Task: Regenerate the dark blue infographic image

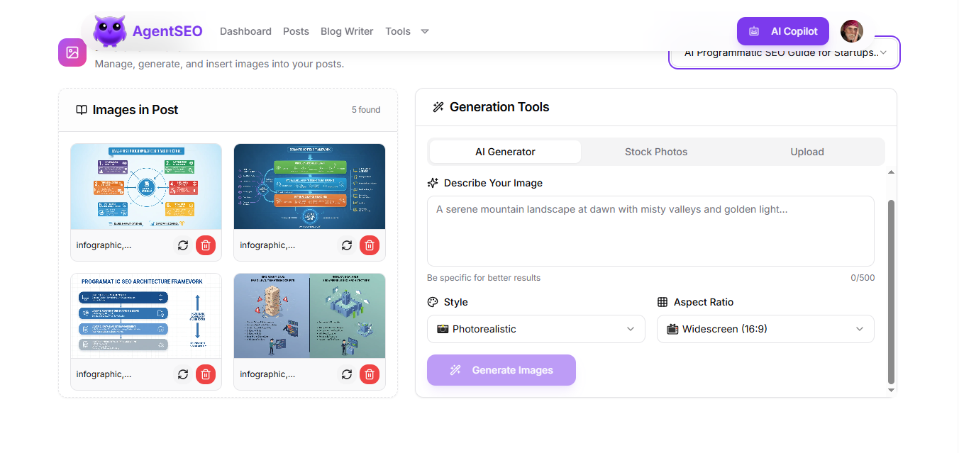Action: (x=347, y=245)
